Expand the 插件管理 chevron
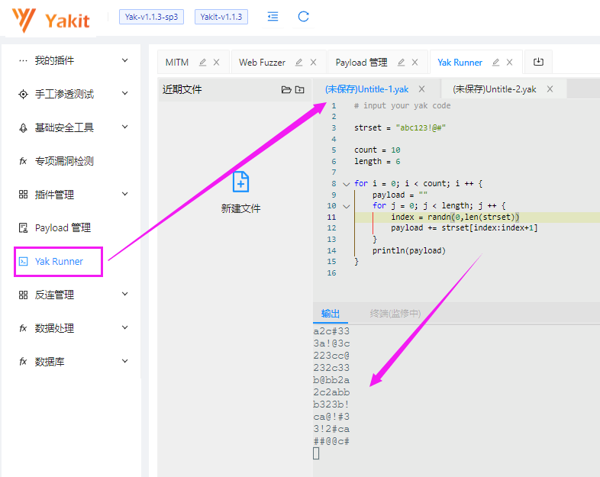Screen dimensions: 600x477 click(124, 194)
